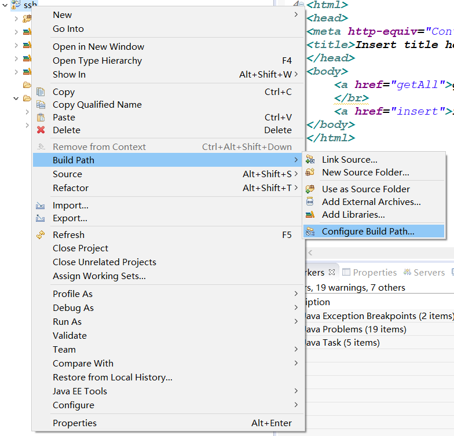Open project Properties entry
The height and width of the screenshot is (436, 454).
pyautogui.click(x=168, y=423)
